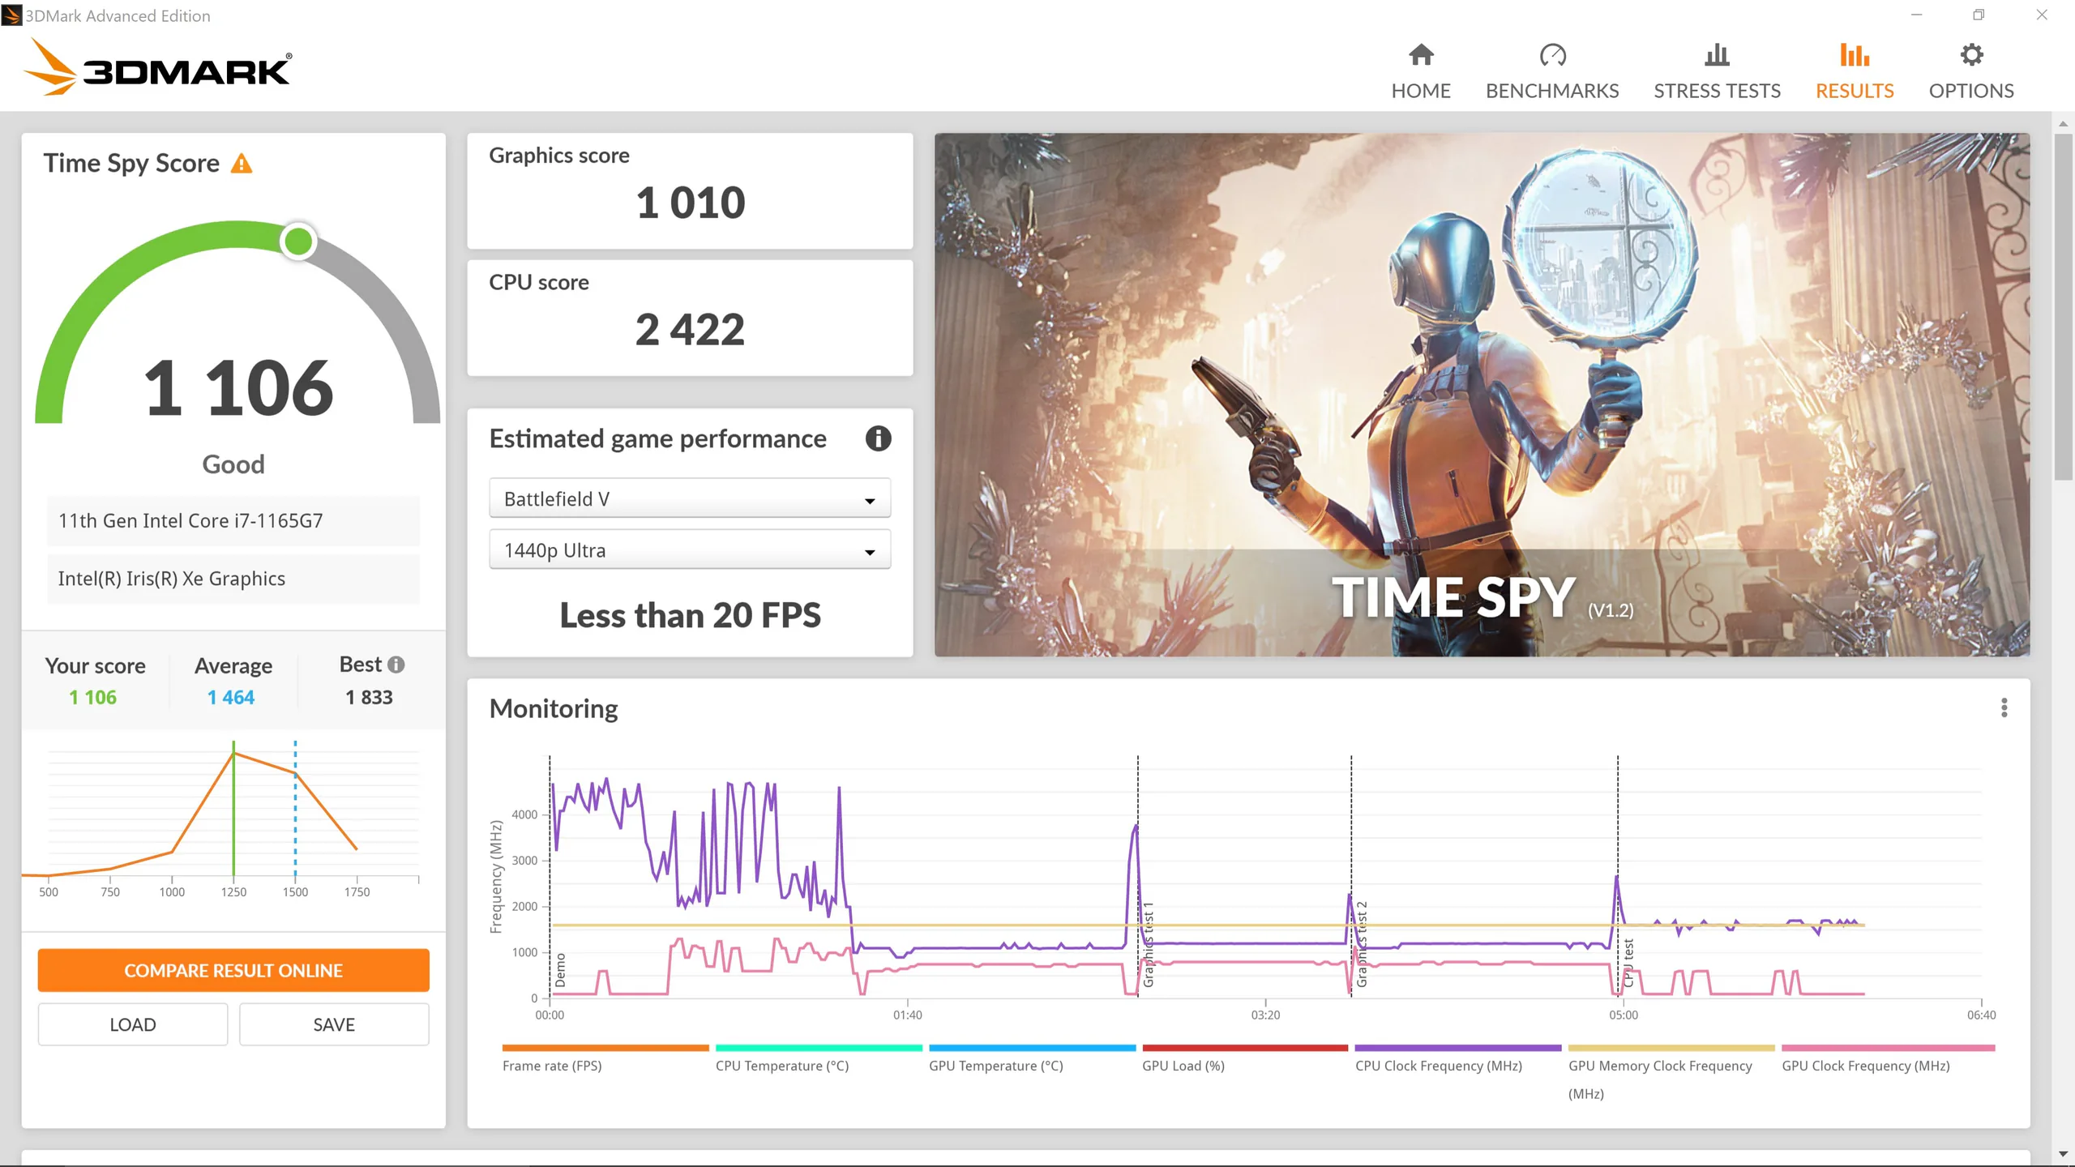Click Intel(R) Iris(R) Xe Graphics row
The width and height of the screenshot is (2075, 1167).
[233, 579]
